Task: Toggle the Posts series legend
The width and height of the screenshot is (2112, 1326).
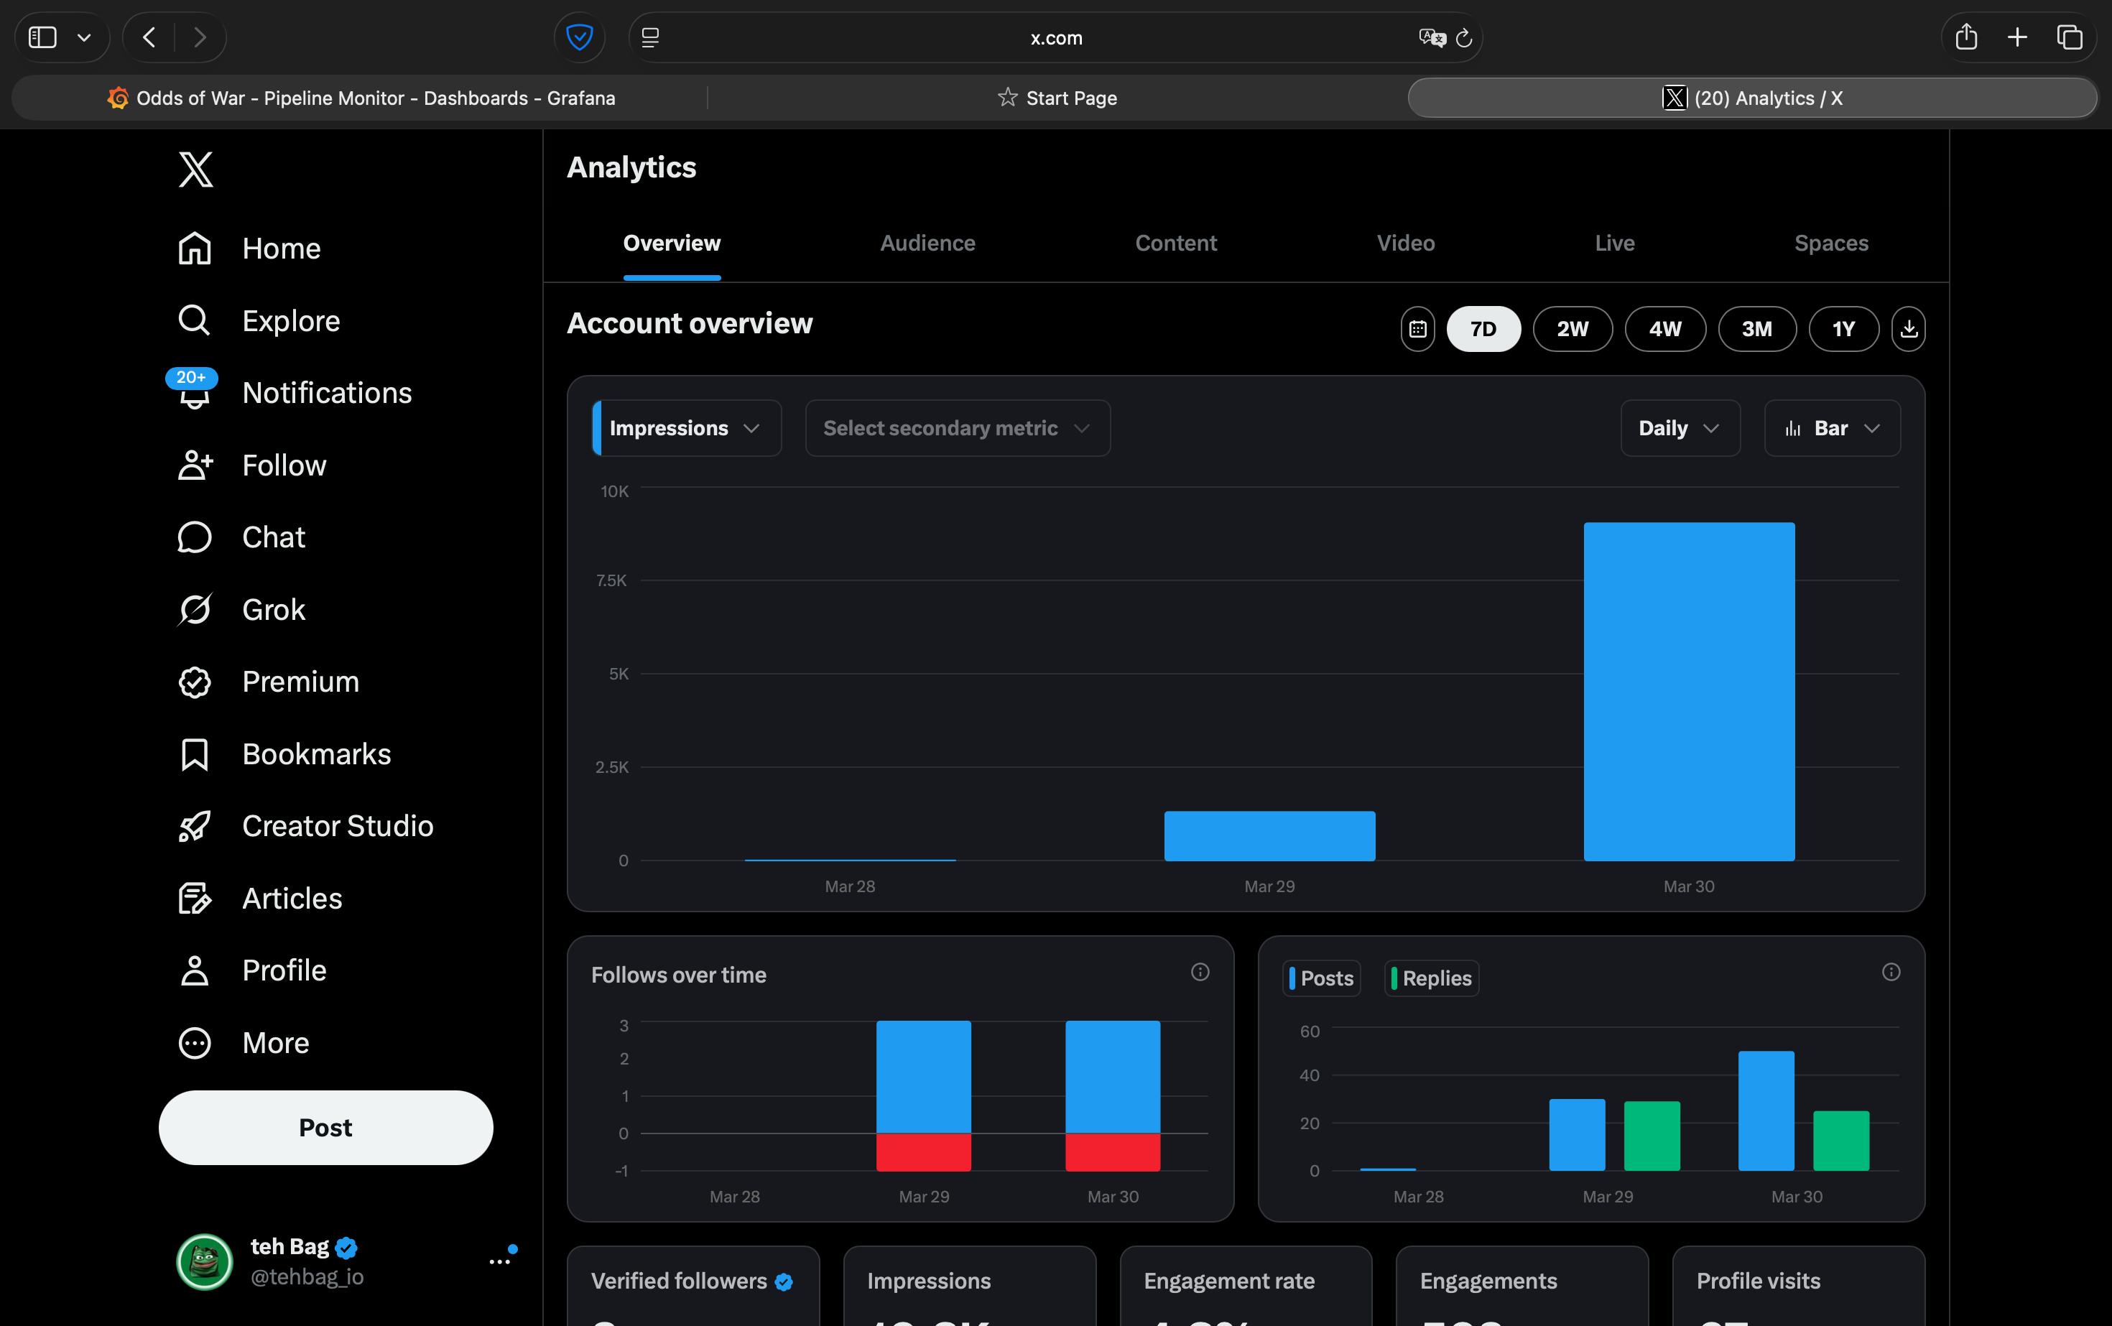Action: [x=1322, y=978]
